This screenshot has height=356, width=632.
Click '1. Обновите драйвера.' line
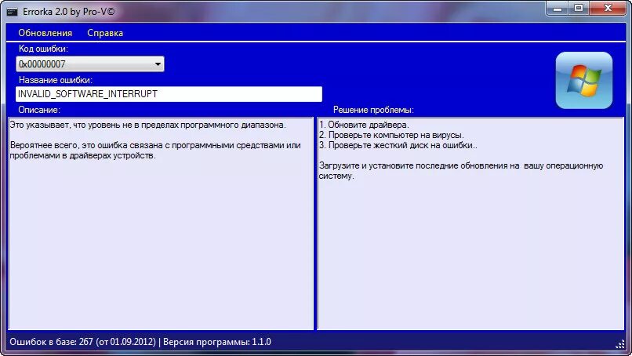coord(364,125)
